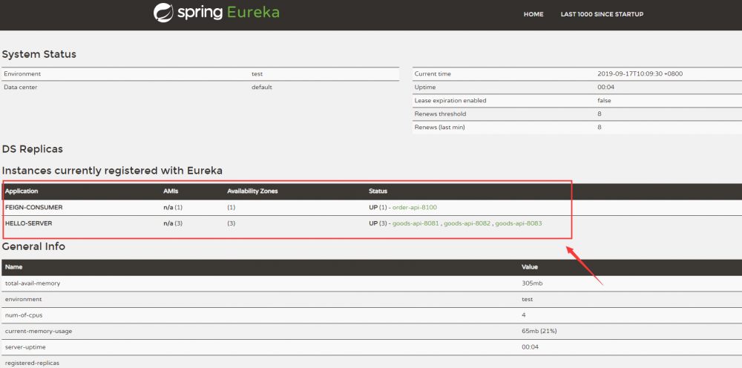Select the Current time label

pyautogui.click(x=433, y=74)
